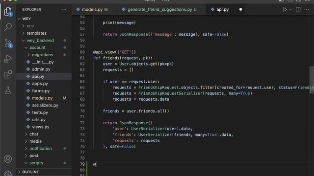314x176 pixels.
Task: Click line number 72 in the gutter
Action: click(x=82, y=123)
